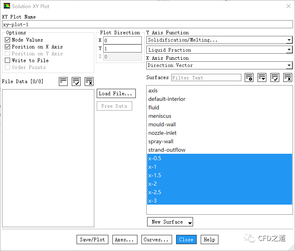295x251 pixels.
Task: Click the Fluent icon in the title bar
Action: click(x=6, y=6)
